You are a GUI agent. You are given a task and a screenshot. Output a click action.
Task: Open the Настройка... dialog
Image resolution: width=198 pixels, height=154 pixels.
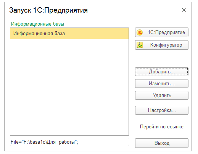click(x=162, y=110)
